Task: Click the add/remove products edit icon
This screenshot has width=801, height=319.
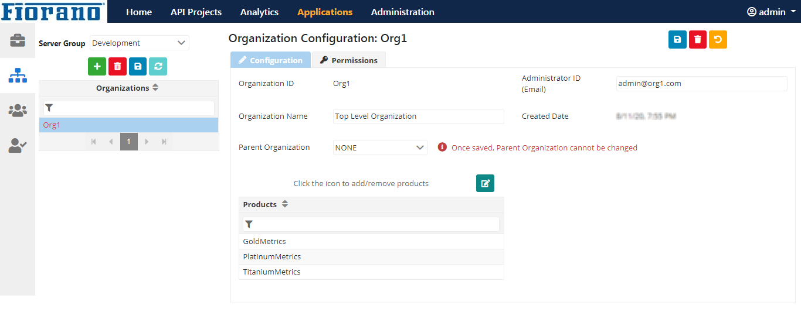Action: click(485, 183)
